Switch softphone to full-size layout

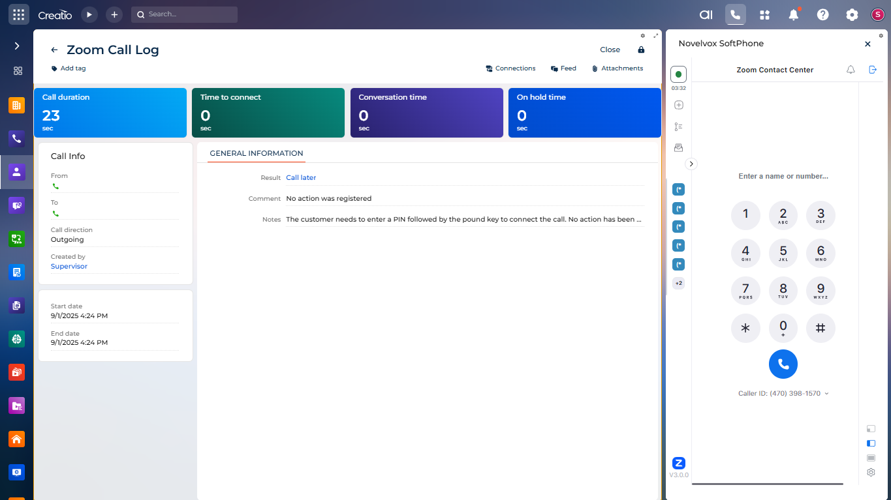coord(871,458)
